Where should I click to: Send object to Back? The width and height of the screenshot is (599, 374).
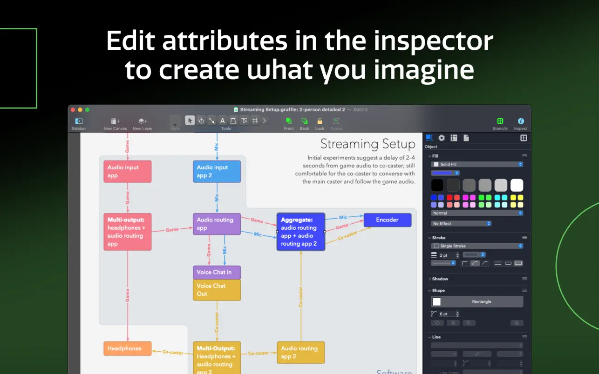[x=304, y=121]
